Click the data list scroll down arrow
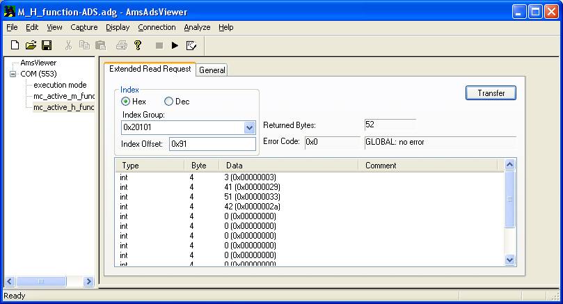Screen dimensions: 563x304 [510, 259]
